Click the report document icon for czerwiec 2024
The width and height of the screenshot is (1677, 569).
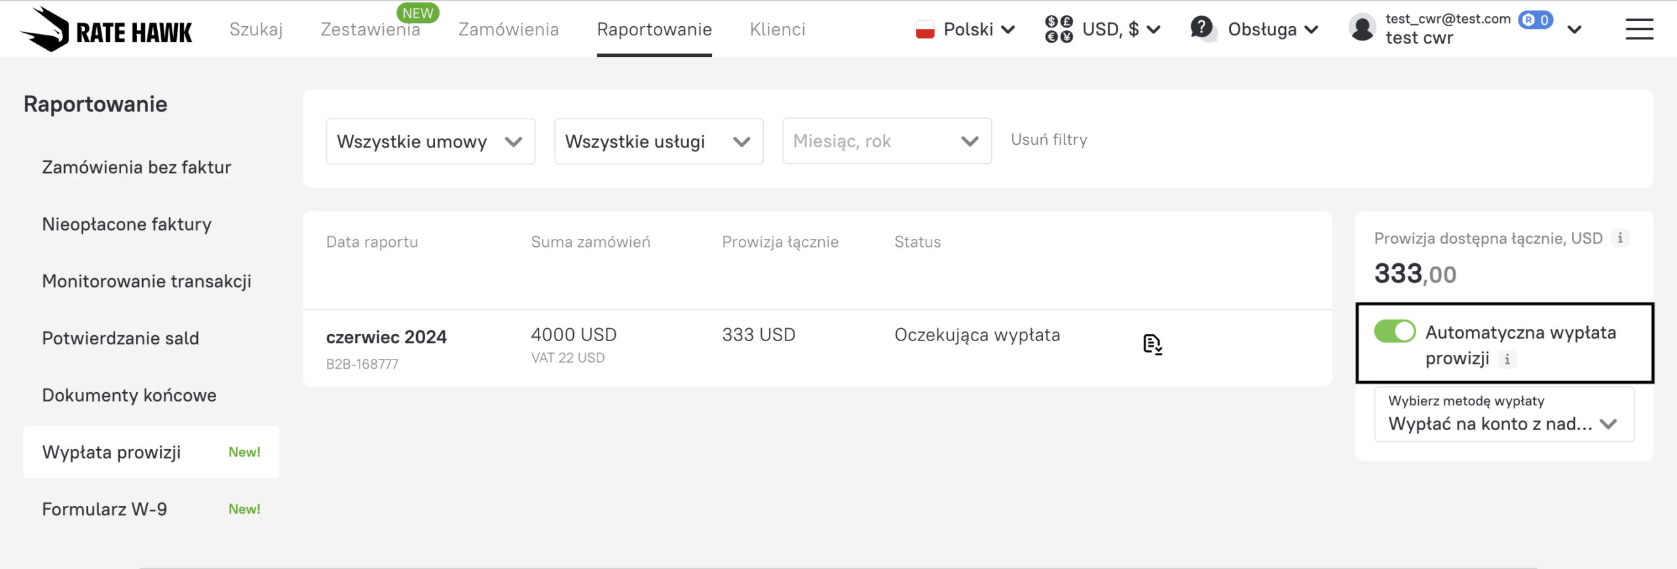click(x=1152, y=344)
